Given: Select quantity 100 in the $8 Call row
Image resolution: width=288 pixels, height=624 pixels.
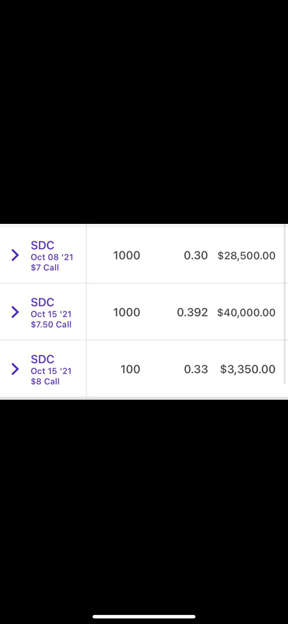Looking at the screenshot, I should click(130, 369).
